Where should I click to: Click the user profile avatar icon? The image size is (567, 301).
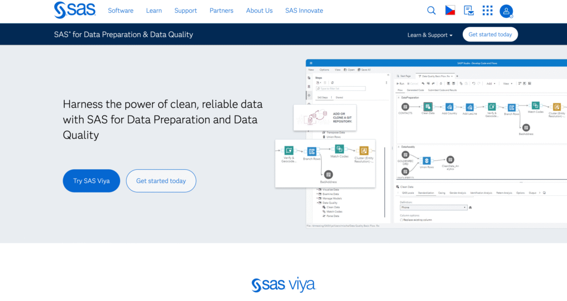click(x=506, y=11)
